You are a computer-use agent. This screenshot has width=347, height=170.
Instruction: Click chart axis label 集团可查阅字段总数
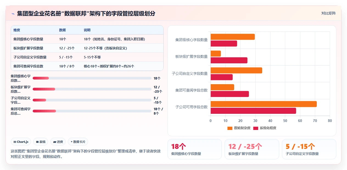pyautogui.click(x=191, y=90)
